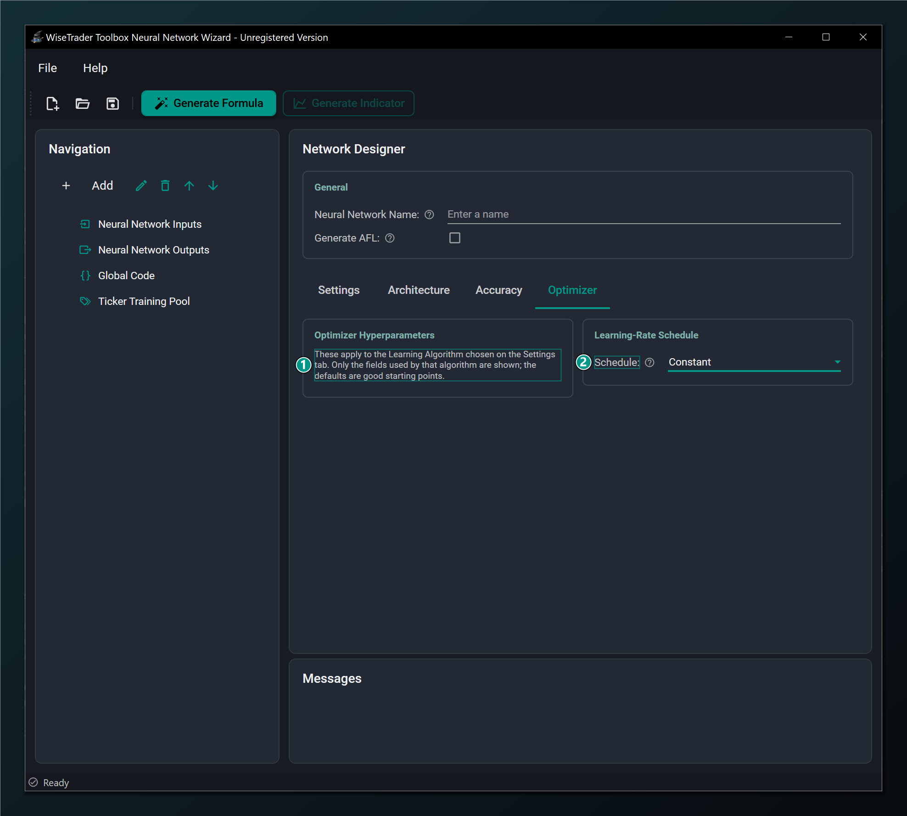Switch to the Optimizer tab
This screenshot has height=816, width=907.
(x=572, y=290)
